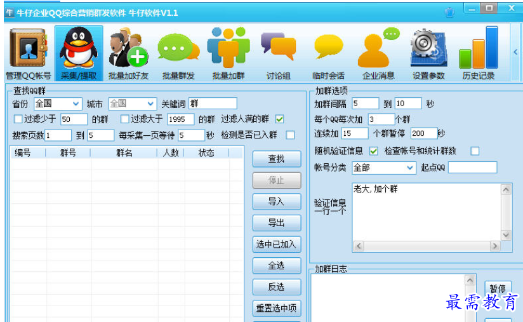This screenshot has height=322, width=523.
Task: Click 暂停 button in 加群日志
Action: 498,288
